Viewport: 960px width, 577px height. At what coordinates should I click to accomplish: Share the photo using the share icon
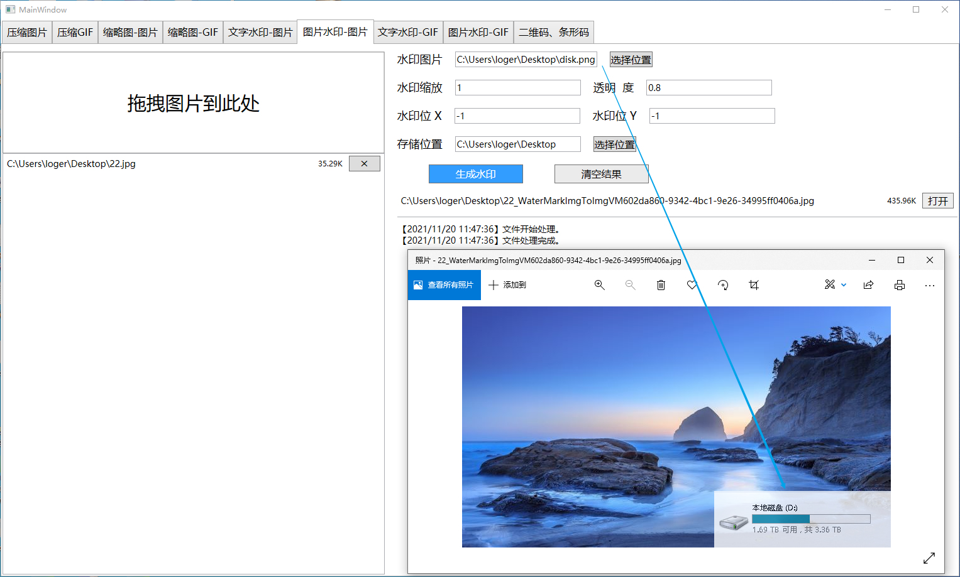[x=868, y=285]
